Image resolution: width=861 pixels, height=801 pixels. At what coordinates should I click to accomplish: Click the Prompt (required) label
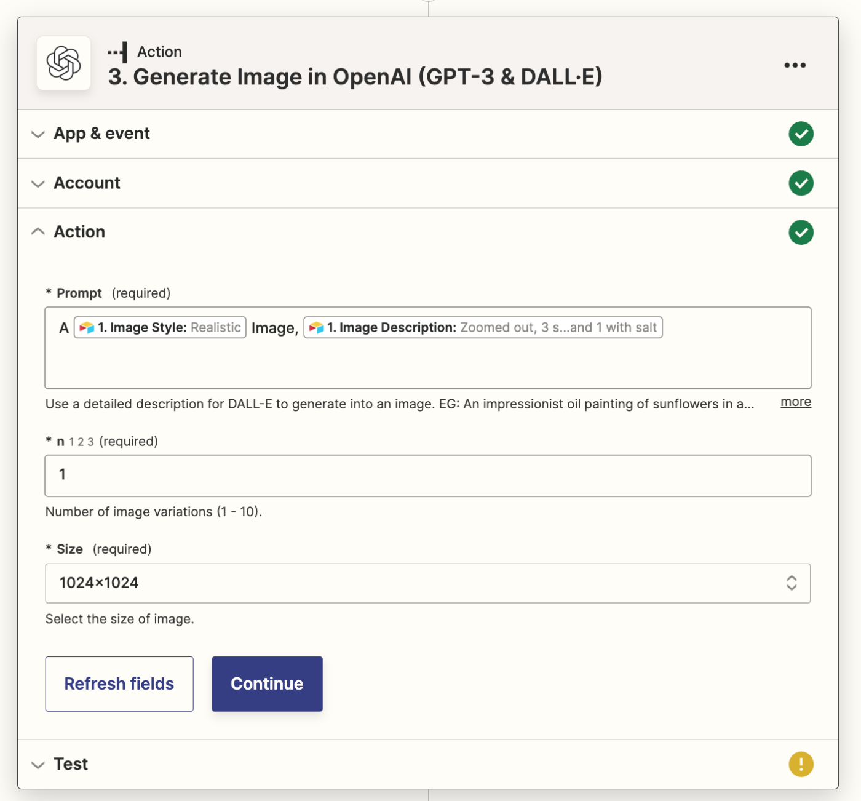tap(108, 293)
